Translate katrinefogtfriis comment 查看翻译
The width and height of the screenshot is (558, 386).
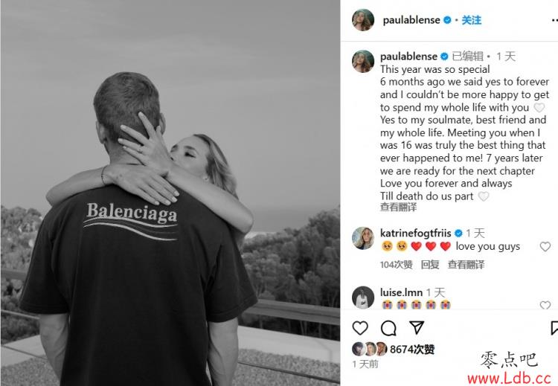[466, 265]
